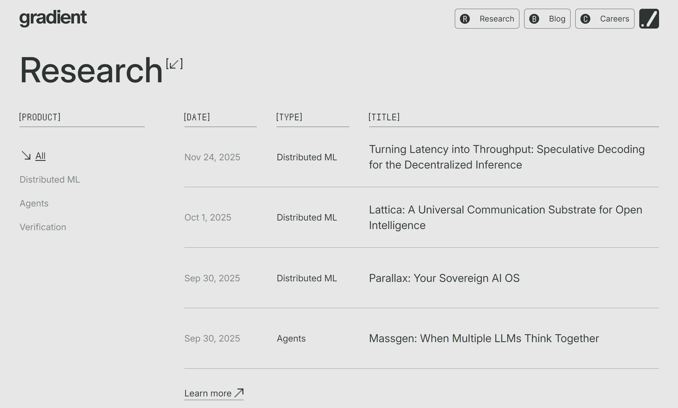
Task: Click the circled R icon
Action: (x=465, y=19)
